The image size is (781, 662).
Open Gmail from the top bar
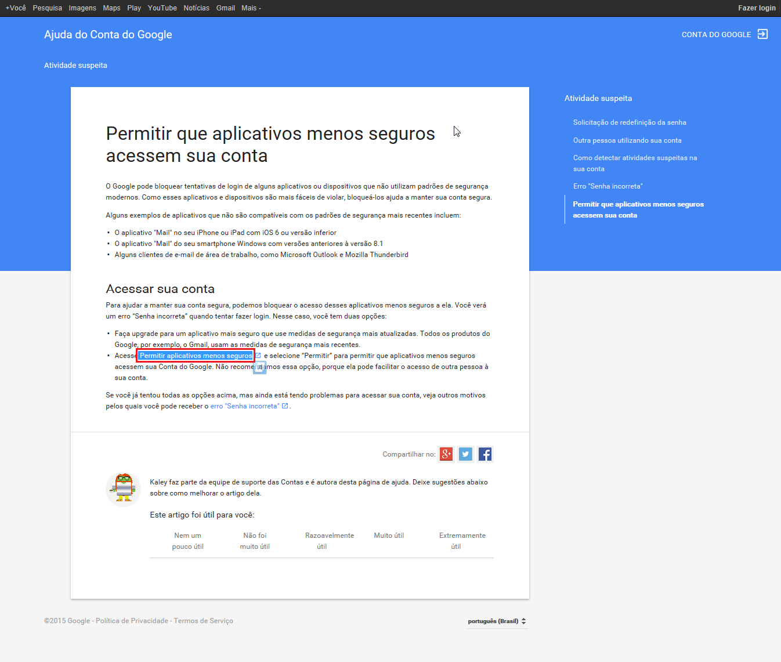click(226, 8)
